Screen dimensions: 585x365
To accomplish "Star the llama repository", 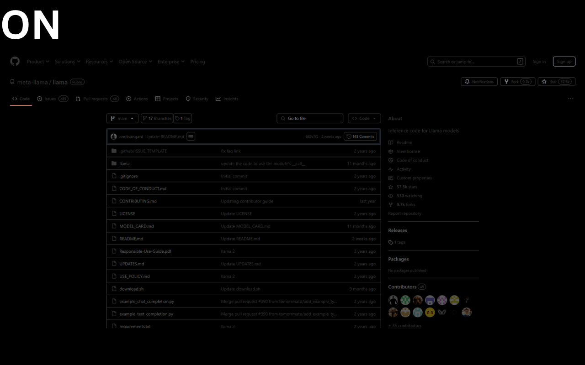I will (556, 81).
